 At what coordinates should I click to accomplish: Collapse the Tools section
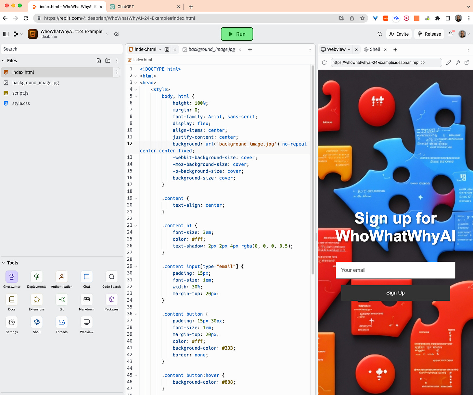pyautogui.click(x=3, y=263)
